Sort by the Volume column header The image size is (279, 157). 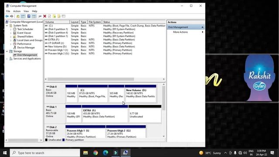point(57,22)
